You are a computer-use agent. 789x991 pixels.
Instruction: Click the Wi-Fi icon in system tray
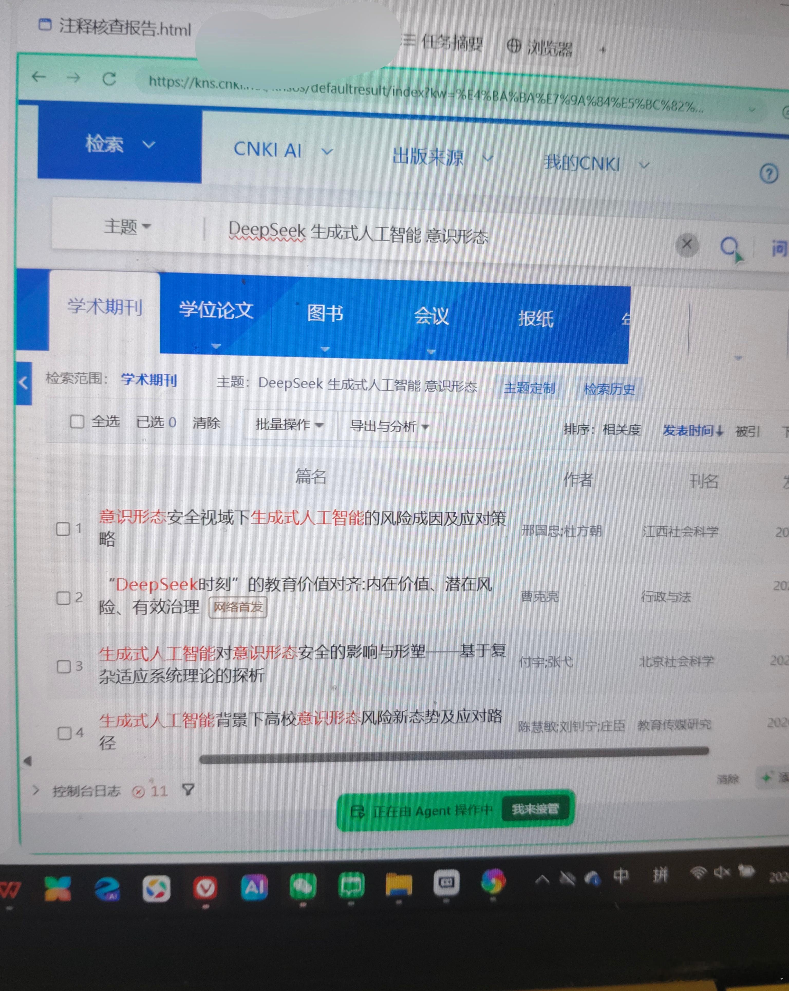click(699, 873)
